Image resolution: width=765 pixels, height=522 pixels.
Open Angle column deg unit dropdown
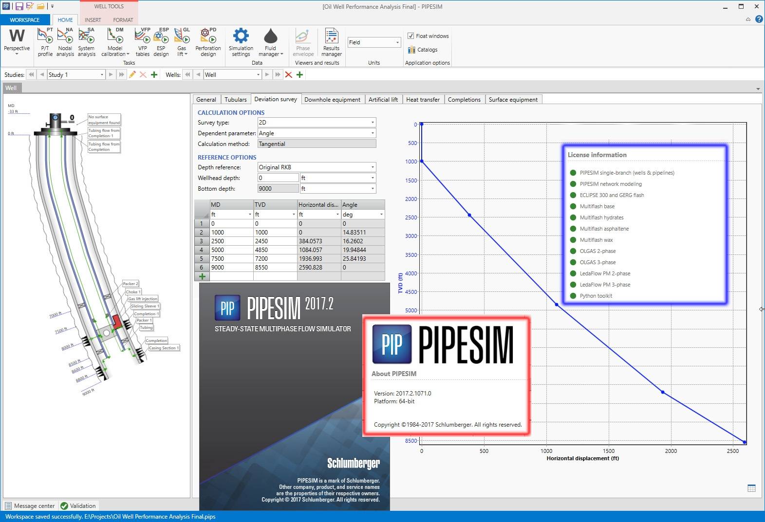[381, 215]
